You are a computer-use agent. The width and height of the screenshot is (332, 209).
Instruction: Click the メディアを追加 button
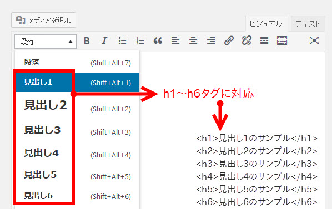coord(43,21)
